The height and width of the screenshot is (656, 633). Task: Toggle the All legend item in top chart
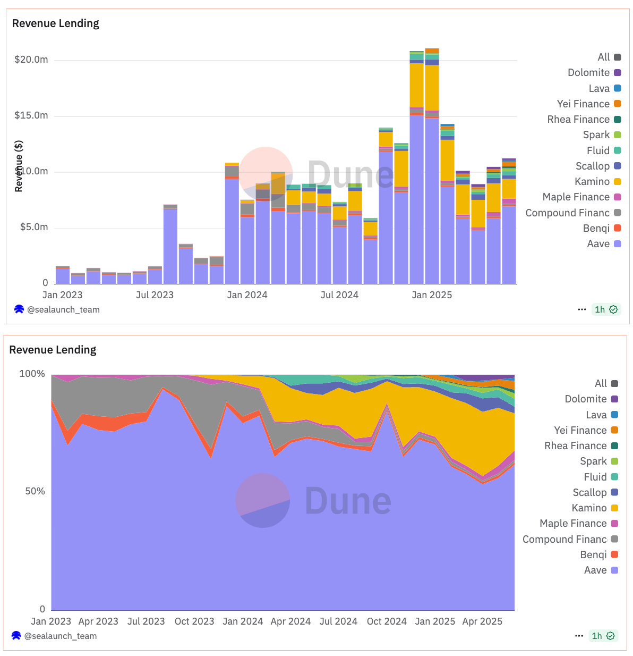[609, 57]
